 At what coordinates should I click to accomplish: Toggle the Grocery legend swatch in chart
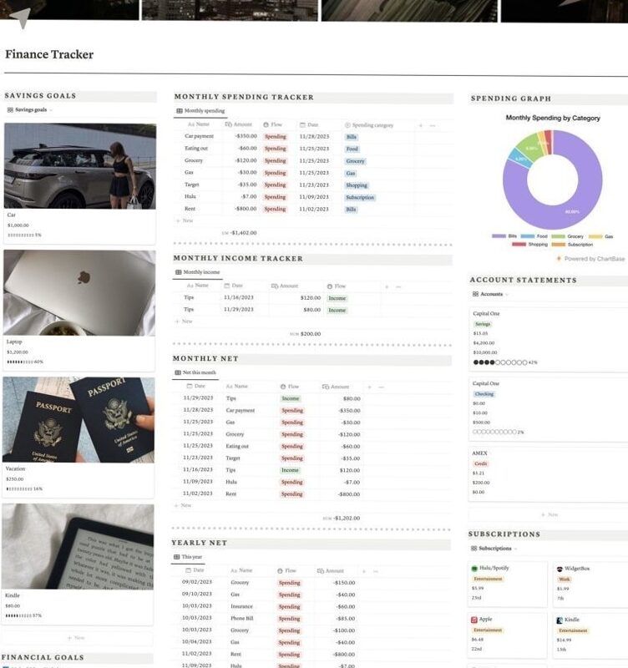[558, 236]
